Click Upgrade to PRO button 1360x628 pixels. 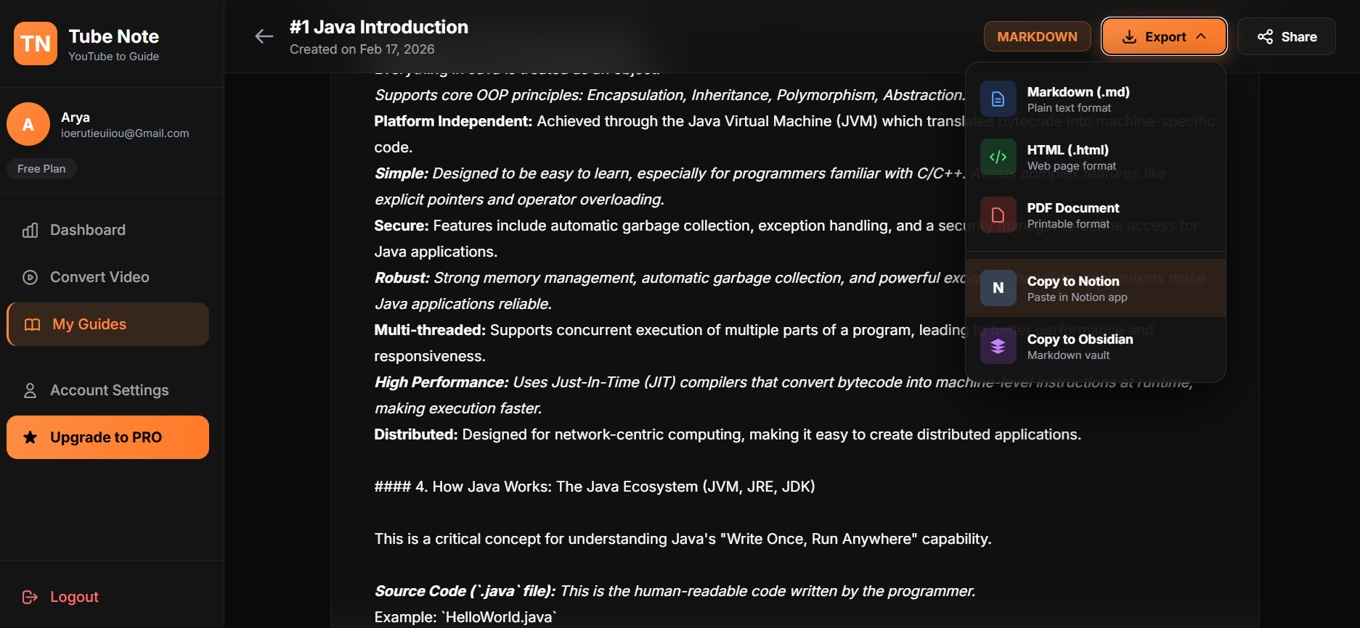coord(107,437)
